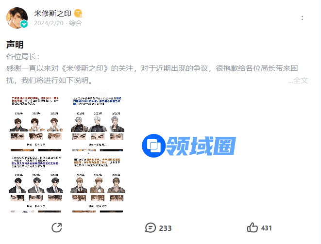Click the green verified badge on avatar

pyautogui.click(x=24, y=24)
